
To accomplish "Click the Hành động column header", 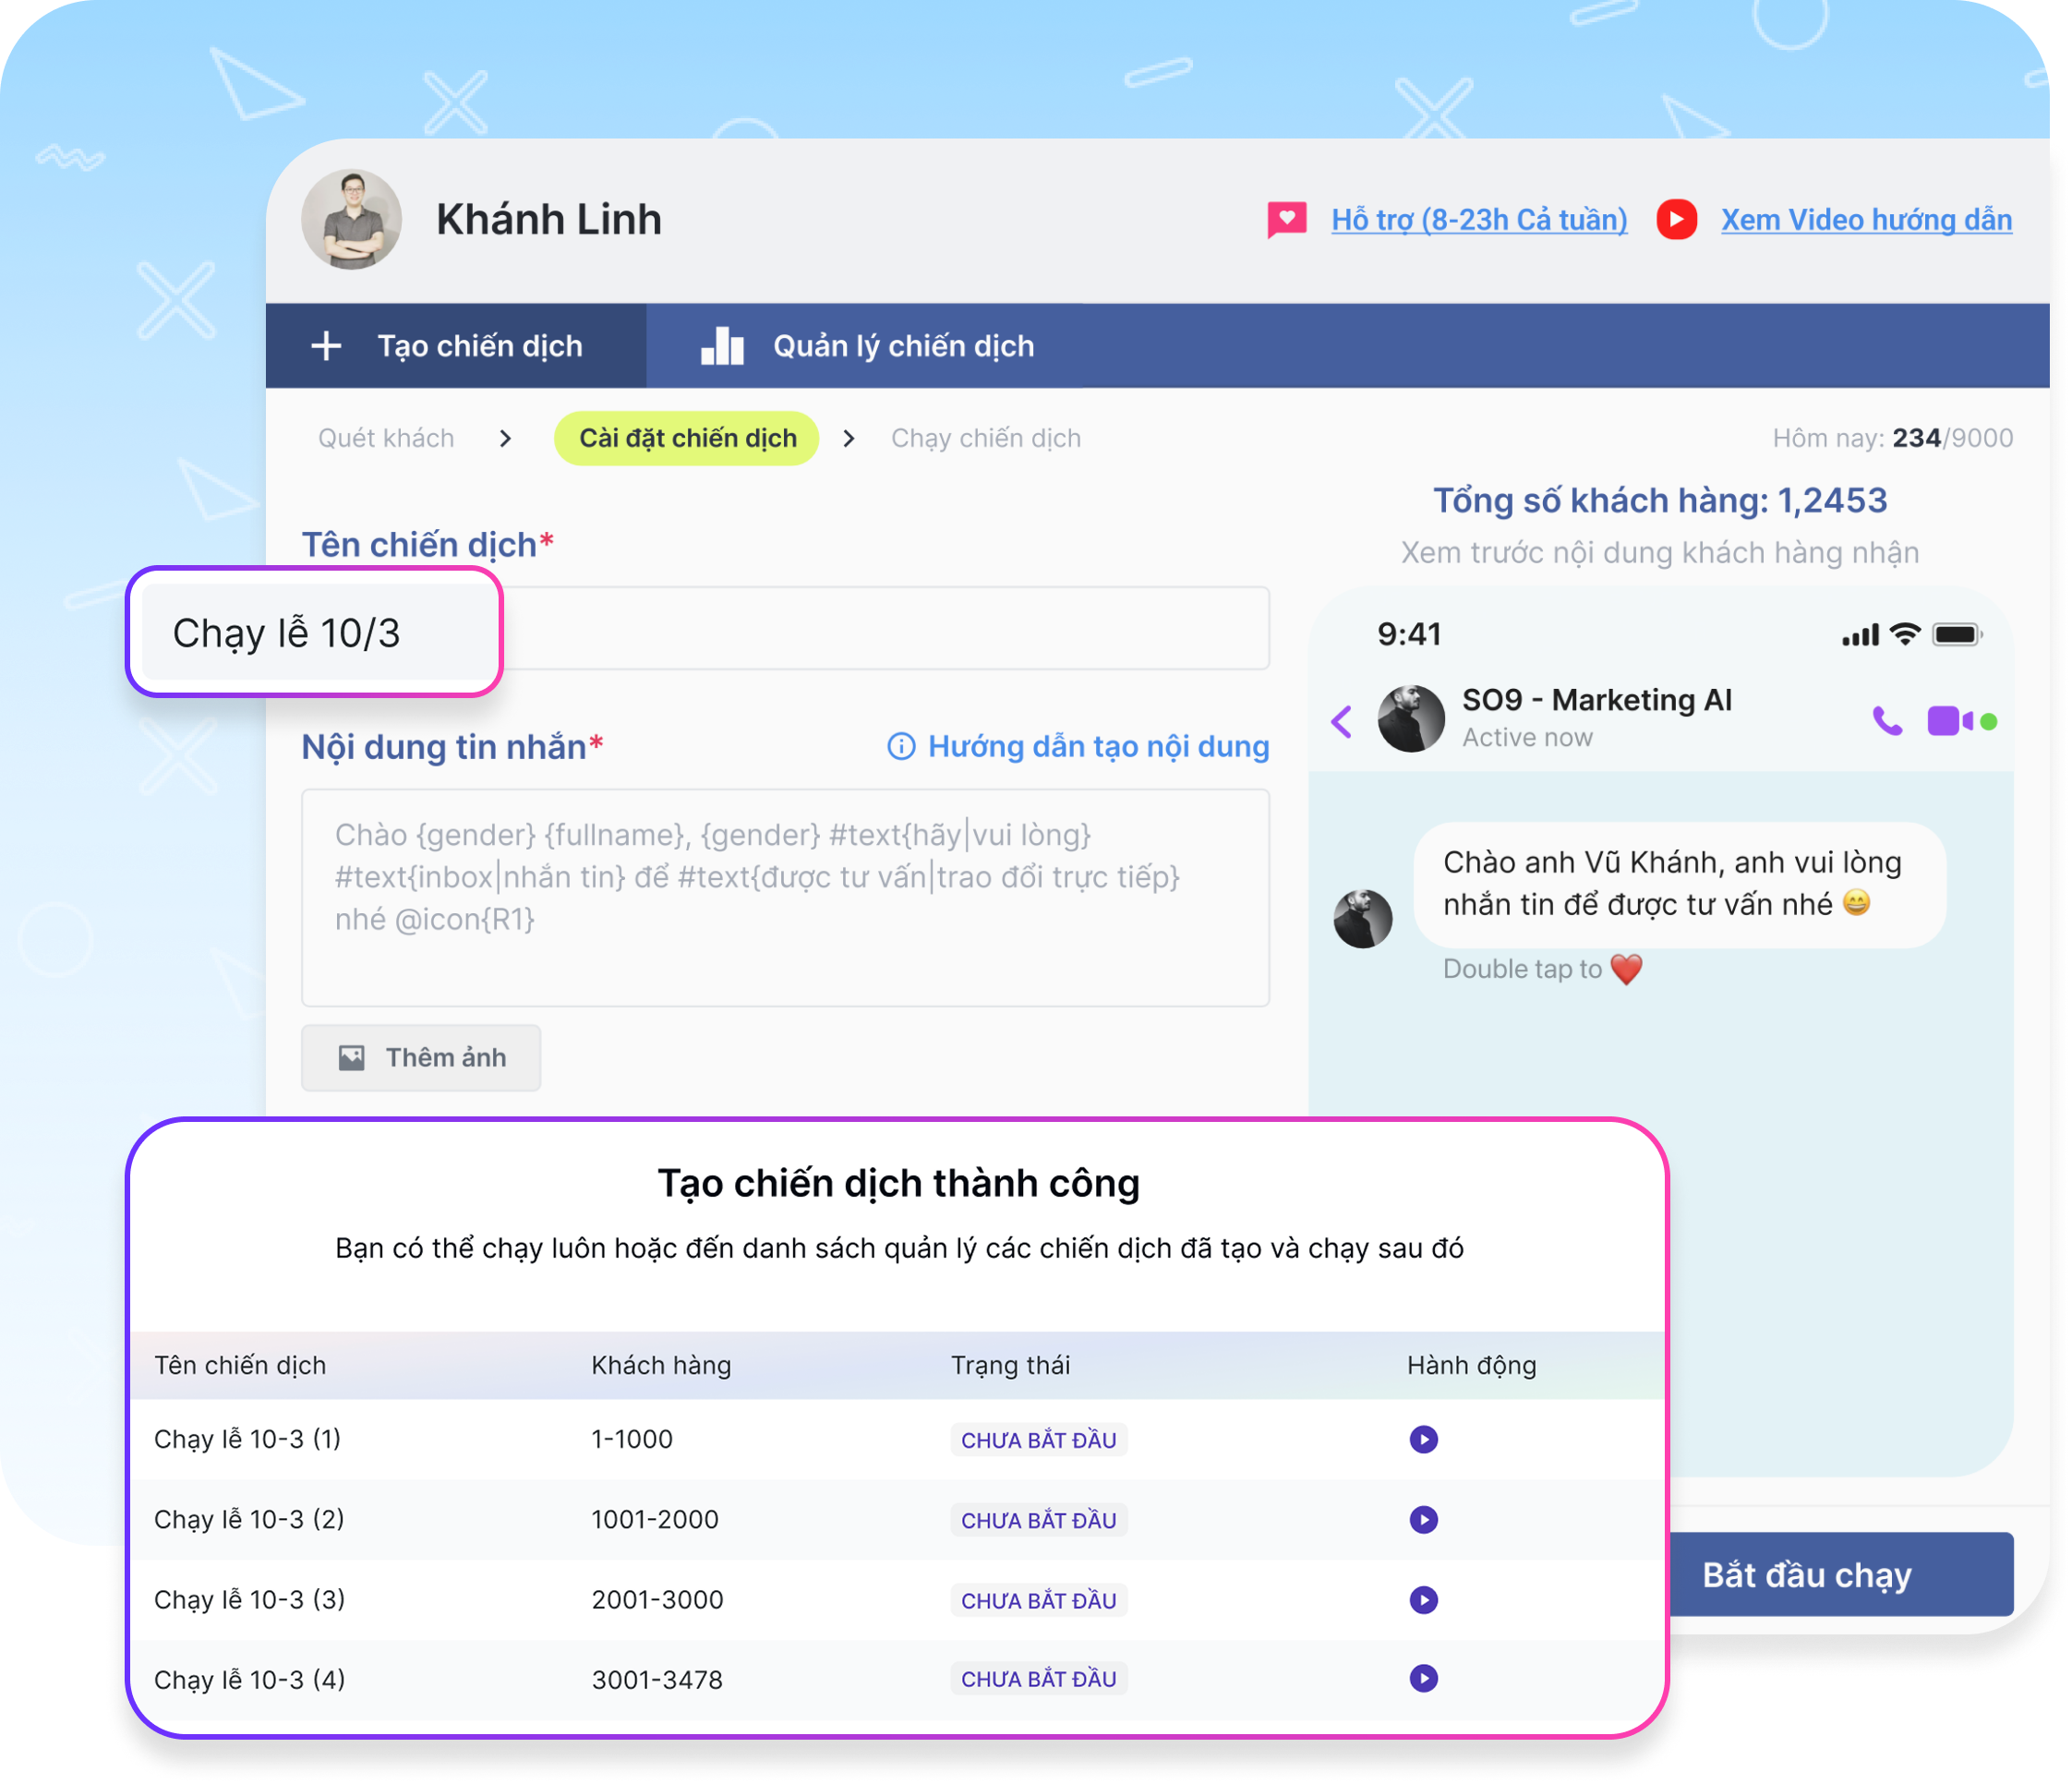I will click(1471, 1365).
